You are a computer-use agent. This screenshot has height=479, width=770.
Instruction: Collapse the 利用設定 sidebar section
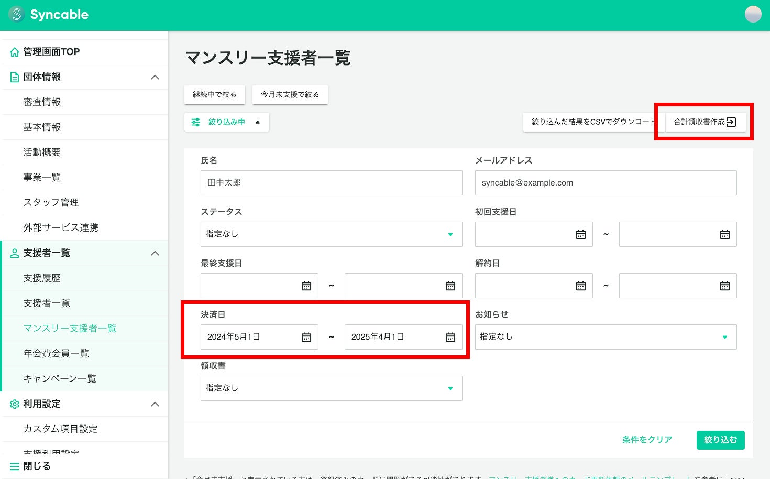pyautogui.click(x=155, y=404)
